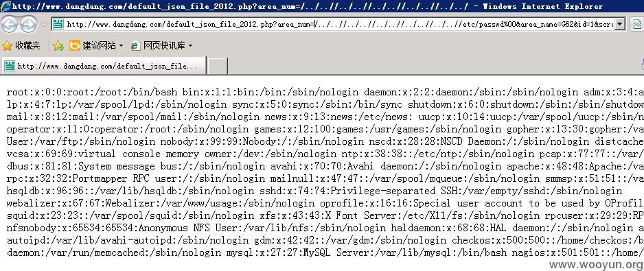Click the text line starting squid:x:23:23
This screenshot has width=644, height=271.
coord(325,215)
